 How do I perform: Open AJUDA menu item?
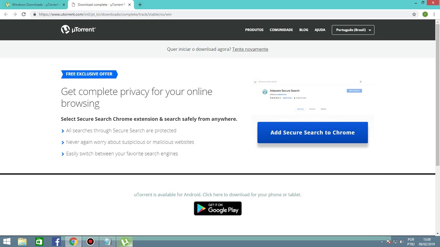point(320,30)
